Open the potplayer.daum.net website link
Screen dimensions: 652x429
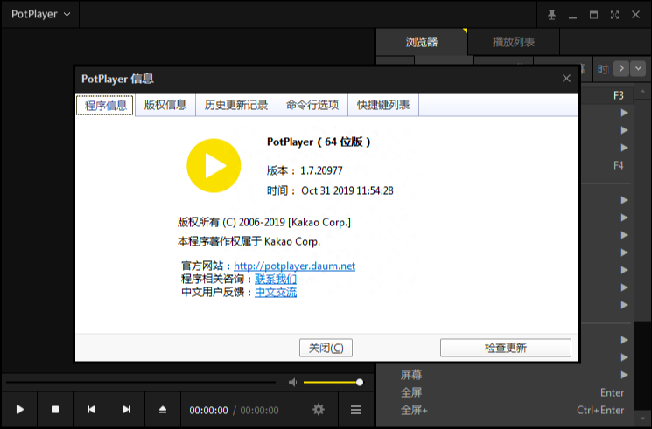click(294, 266)
